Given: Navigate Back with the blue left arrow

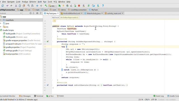Looking at the screenshot, I should point(37,6).
